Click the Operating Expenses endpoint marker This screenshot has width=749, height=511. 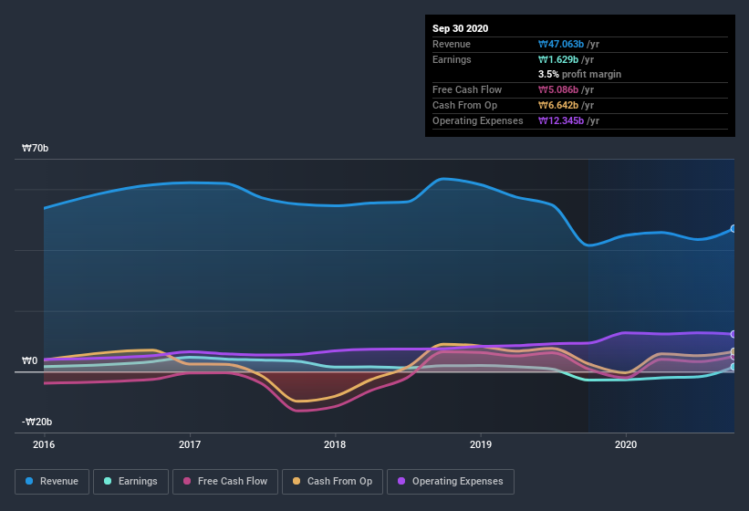[733, 334]
